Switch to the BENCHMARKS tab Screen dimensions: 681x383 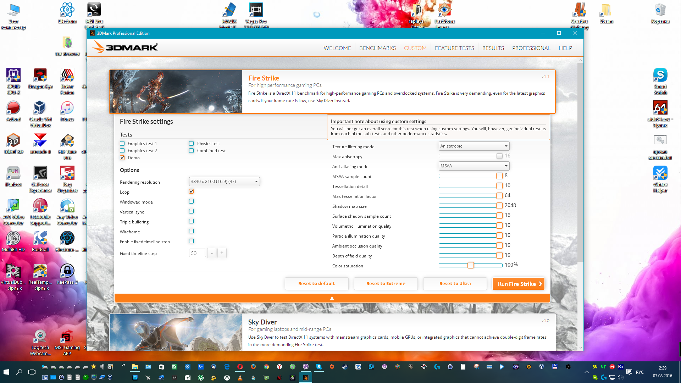(377, 48)
